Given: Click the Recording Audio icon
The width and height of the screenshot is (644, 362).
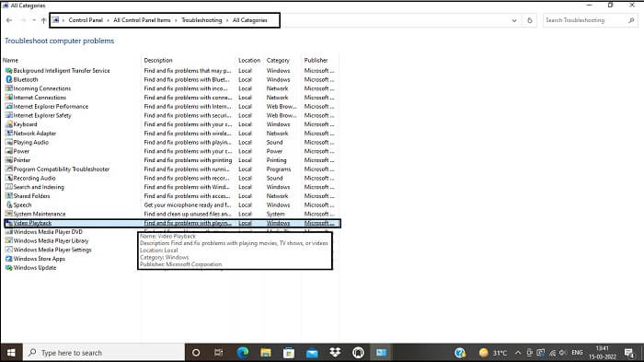Looking at the screenshot, I should tap(8, 178).
